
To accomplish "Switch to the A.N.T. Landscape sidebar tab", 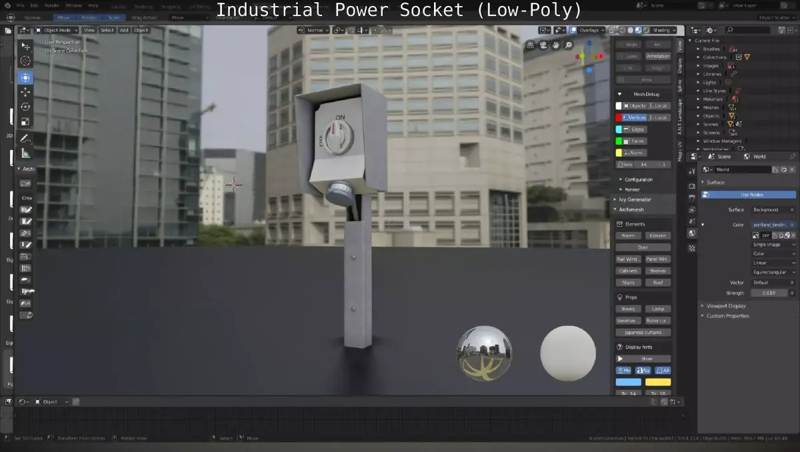I will [x=680, y=116].
